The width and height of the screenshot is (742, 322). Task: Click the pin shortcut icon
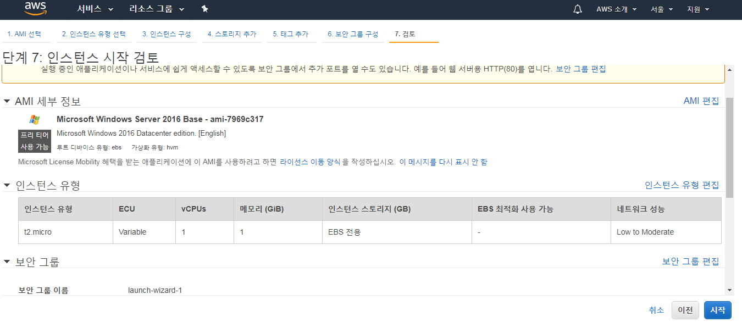point(204,9)
